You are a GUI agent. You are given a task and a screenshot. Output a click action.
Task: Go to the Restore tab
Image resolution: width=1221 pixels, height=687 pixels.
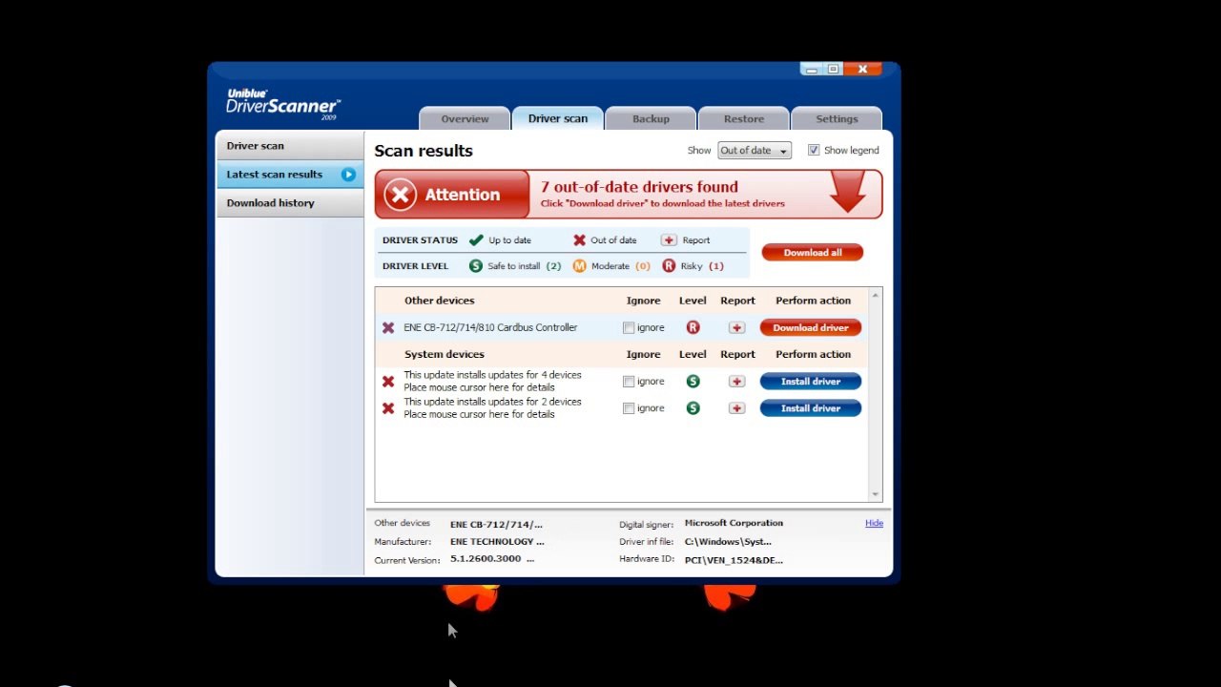[x=744, y=118]
